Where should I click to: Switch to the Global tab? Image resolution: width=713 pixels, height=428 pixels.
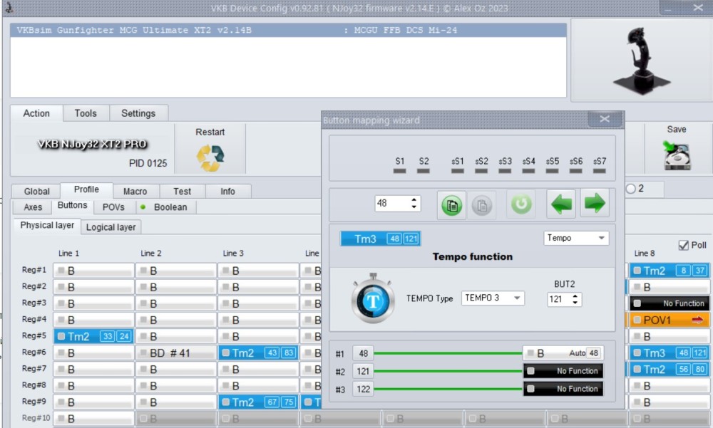tap(37, 192)
